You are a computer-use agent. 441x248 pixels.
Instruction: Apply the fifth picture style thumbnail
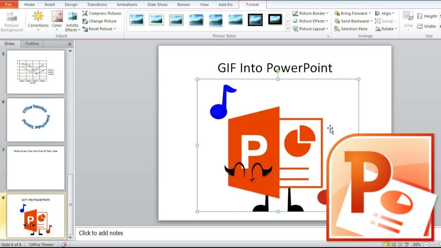pos(216,20)
